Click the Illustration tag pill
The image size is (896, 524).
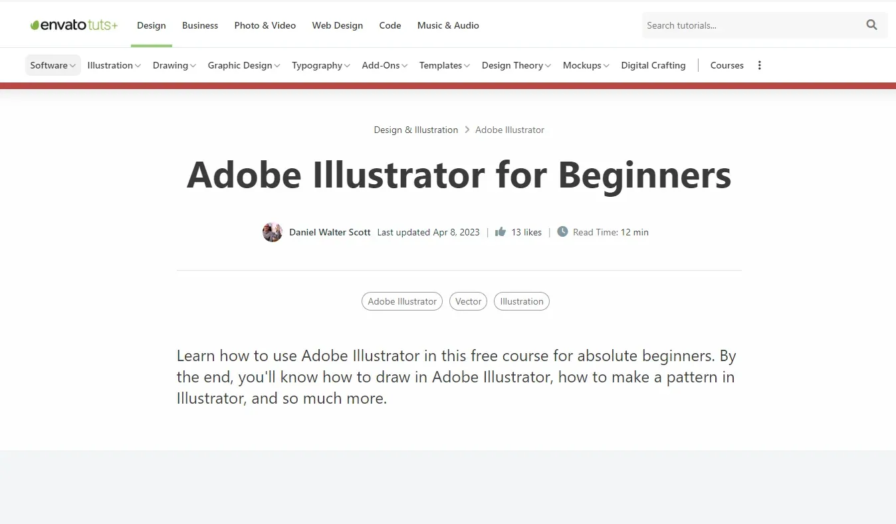click(522, 301)
